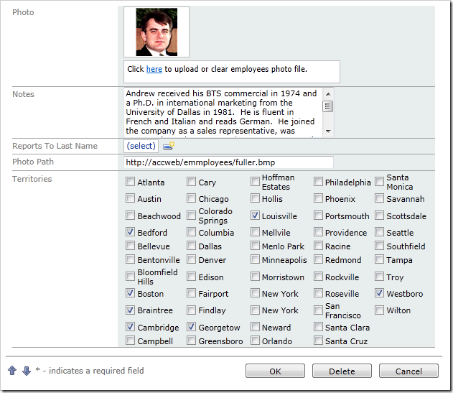
Task: Click the Notes scrollbar up arrow
Action: point(328,94)
